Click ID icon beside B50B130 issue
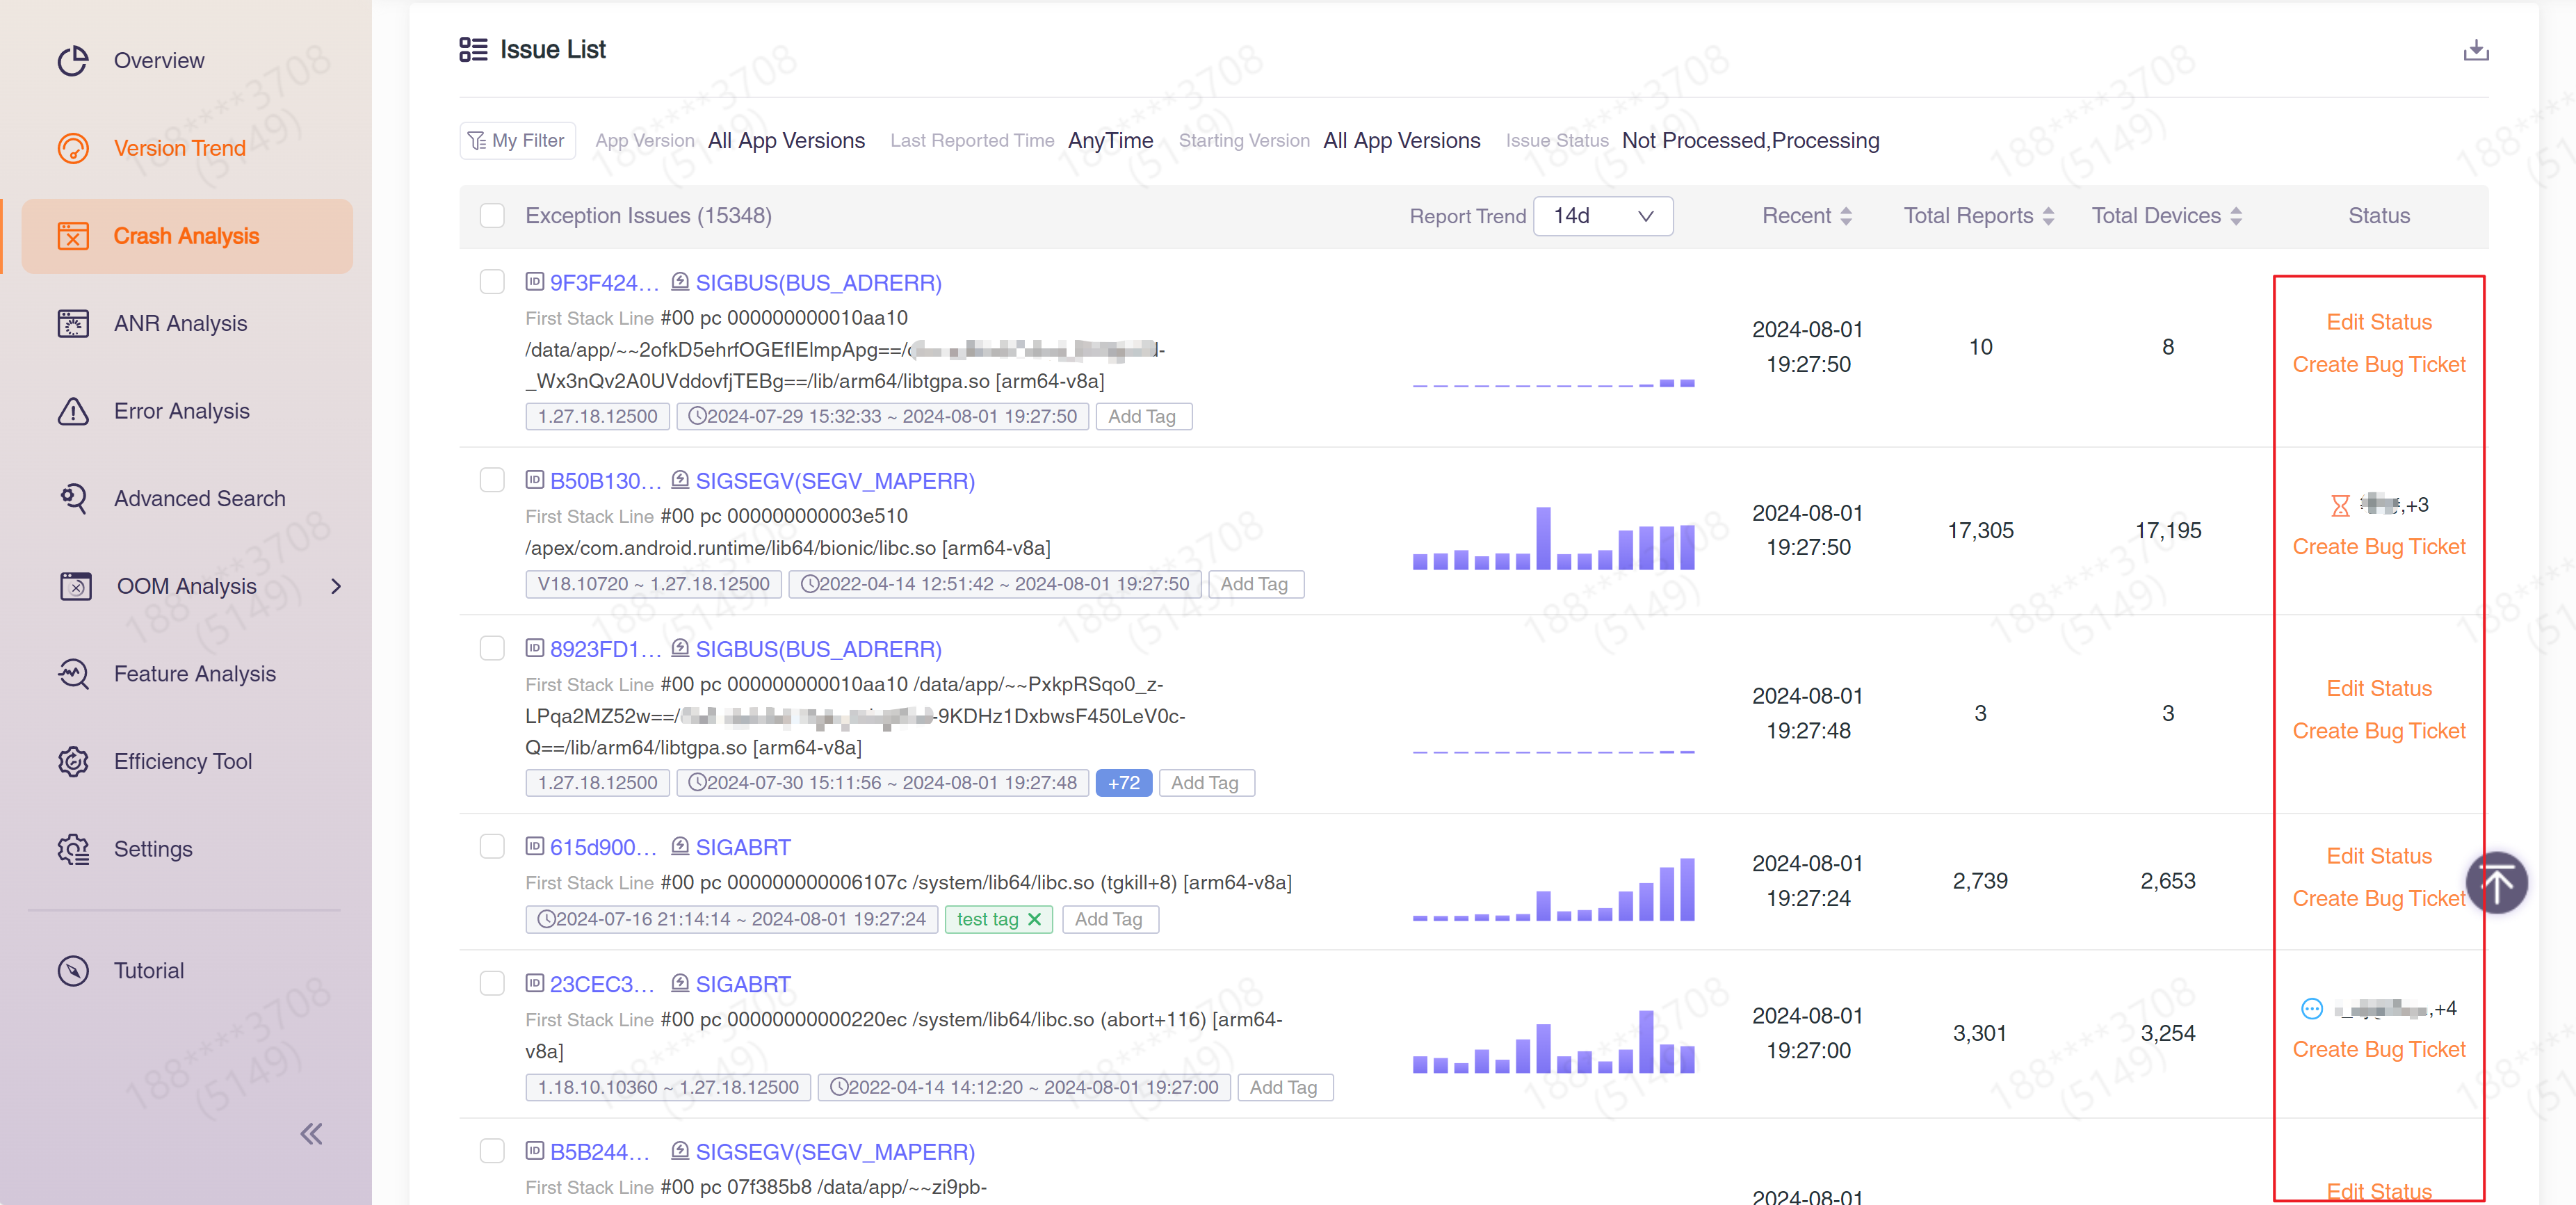 [535, 480]
